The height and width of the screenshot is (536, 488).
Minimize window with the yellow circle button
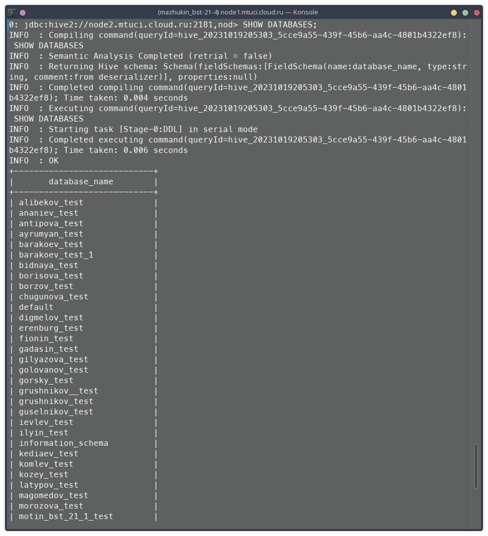454,12
